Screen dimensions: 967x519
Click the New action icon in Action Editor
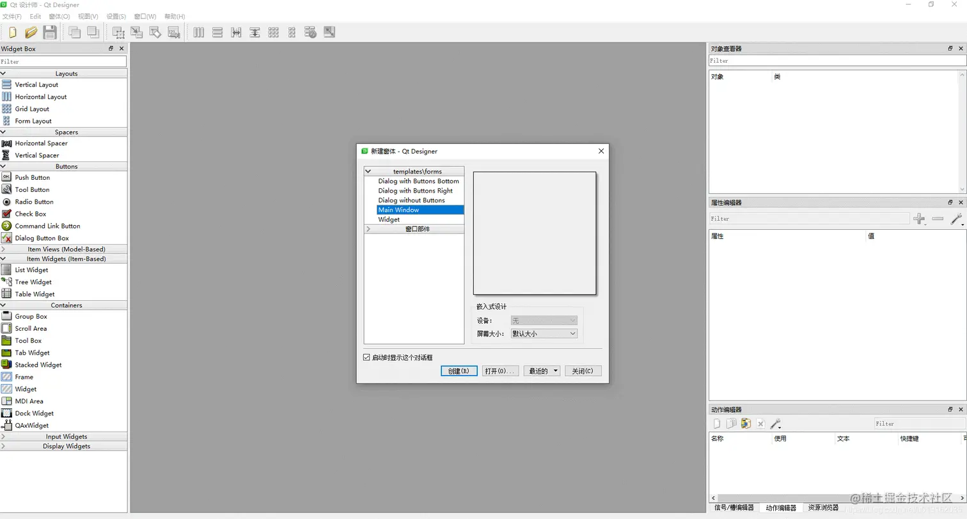(x=717, y=424)
